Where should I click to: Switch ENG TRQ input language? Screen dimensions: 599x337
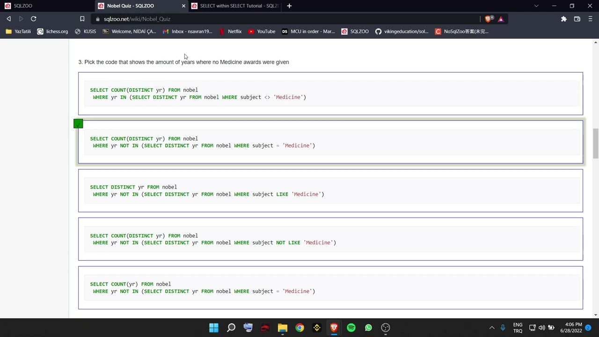[x=518, y=328]
